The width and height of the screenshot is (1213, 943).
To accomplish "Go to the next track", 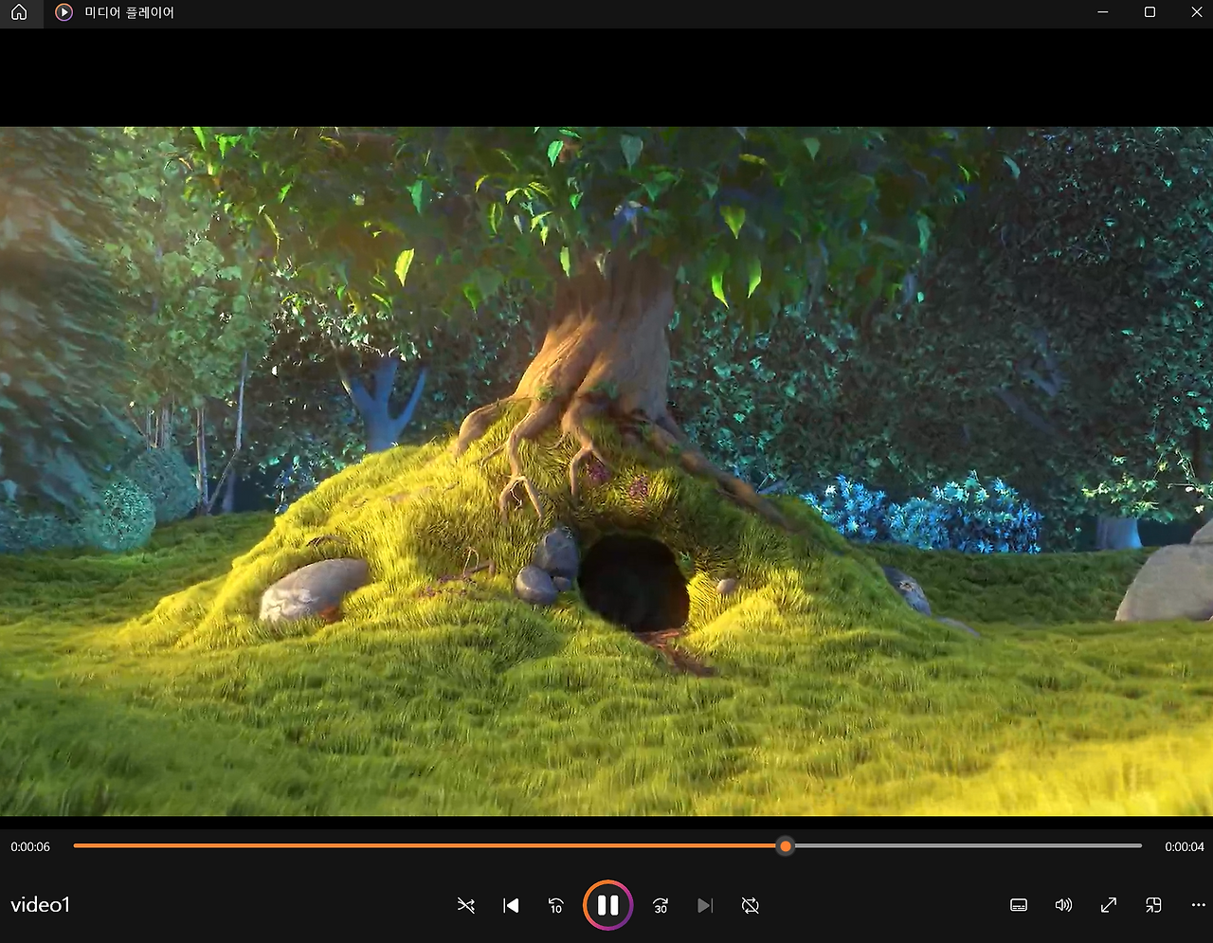I will click(705, 906).
